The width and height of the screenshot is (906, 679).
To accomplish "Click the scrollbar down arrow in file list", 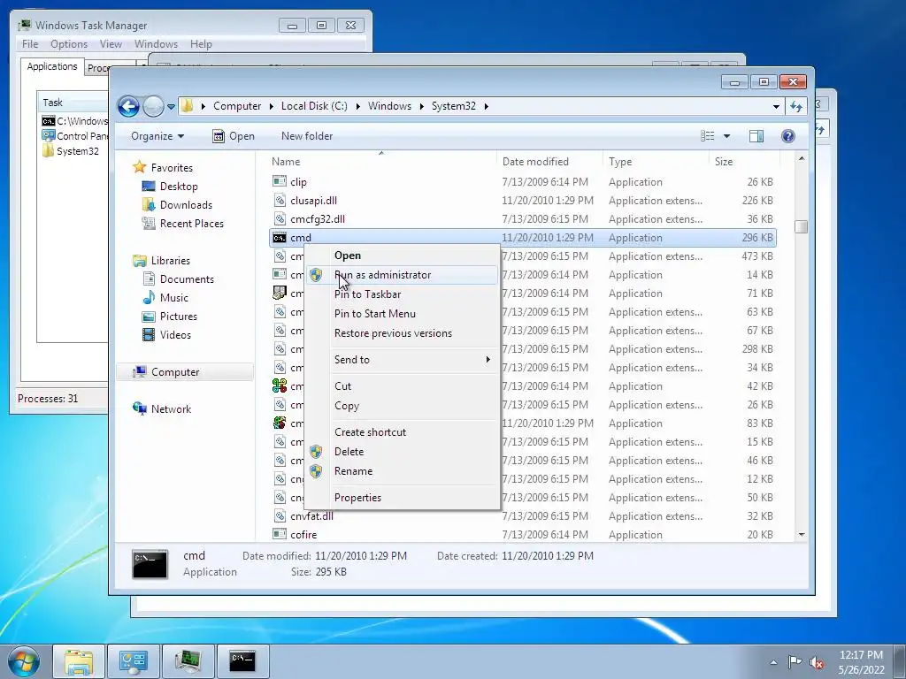I will [802, 535].
